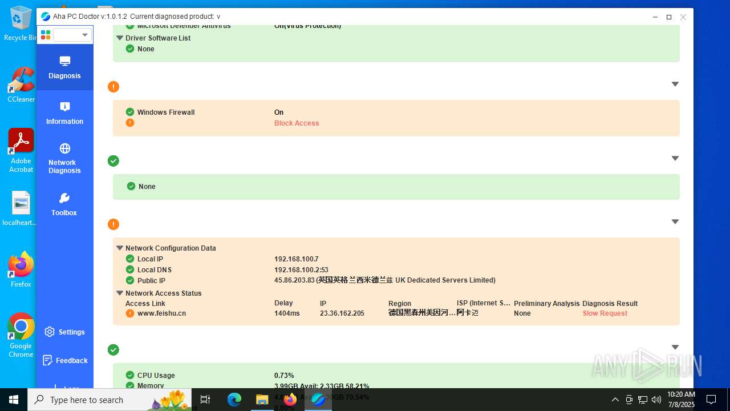Image resolution: width=730 pixels, height=411 pixels.
Task: Click the green check beside Driver Software None
Action: (x=130, y=49)
